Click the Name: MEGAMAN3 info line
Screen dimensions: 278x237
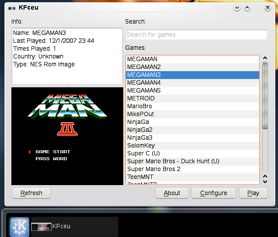(39, 33)
